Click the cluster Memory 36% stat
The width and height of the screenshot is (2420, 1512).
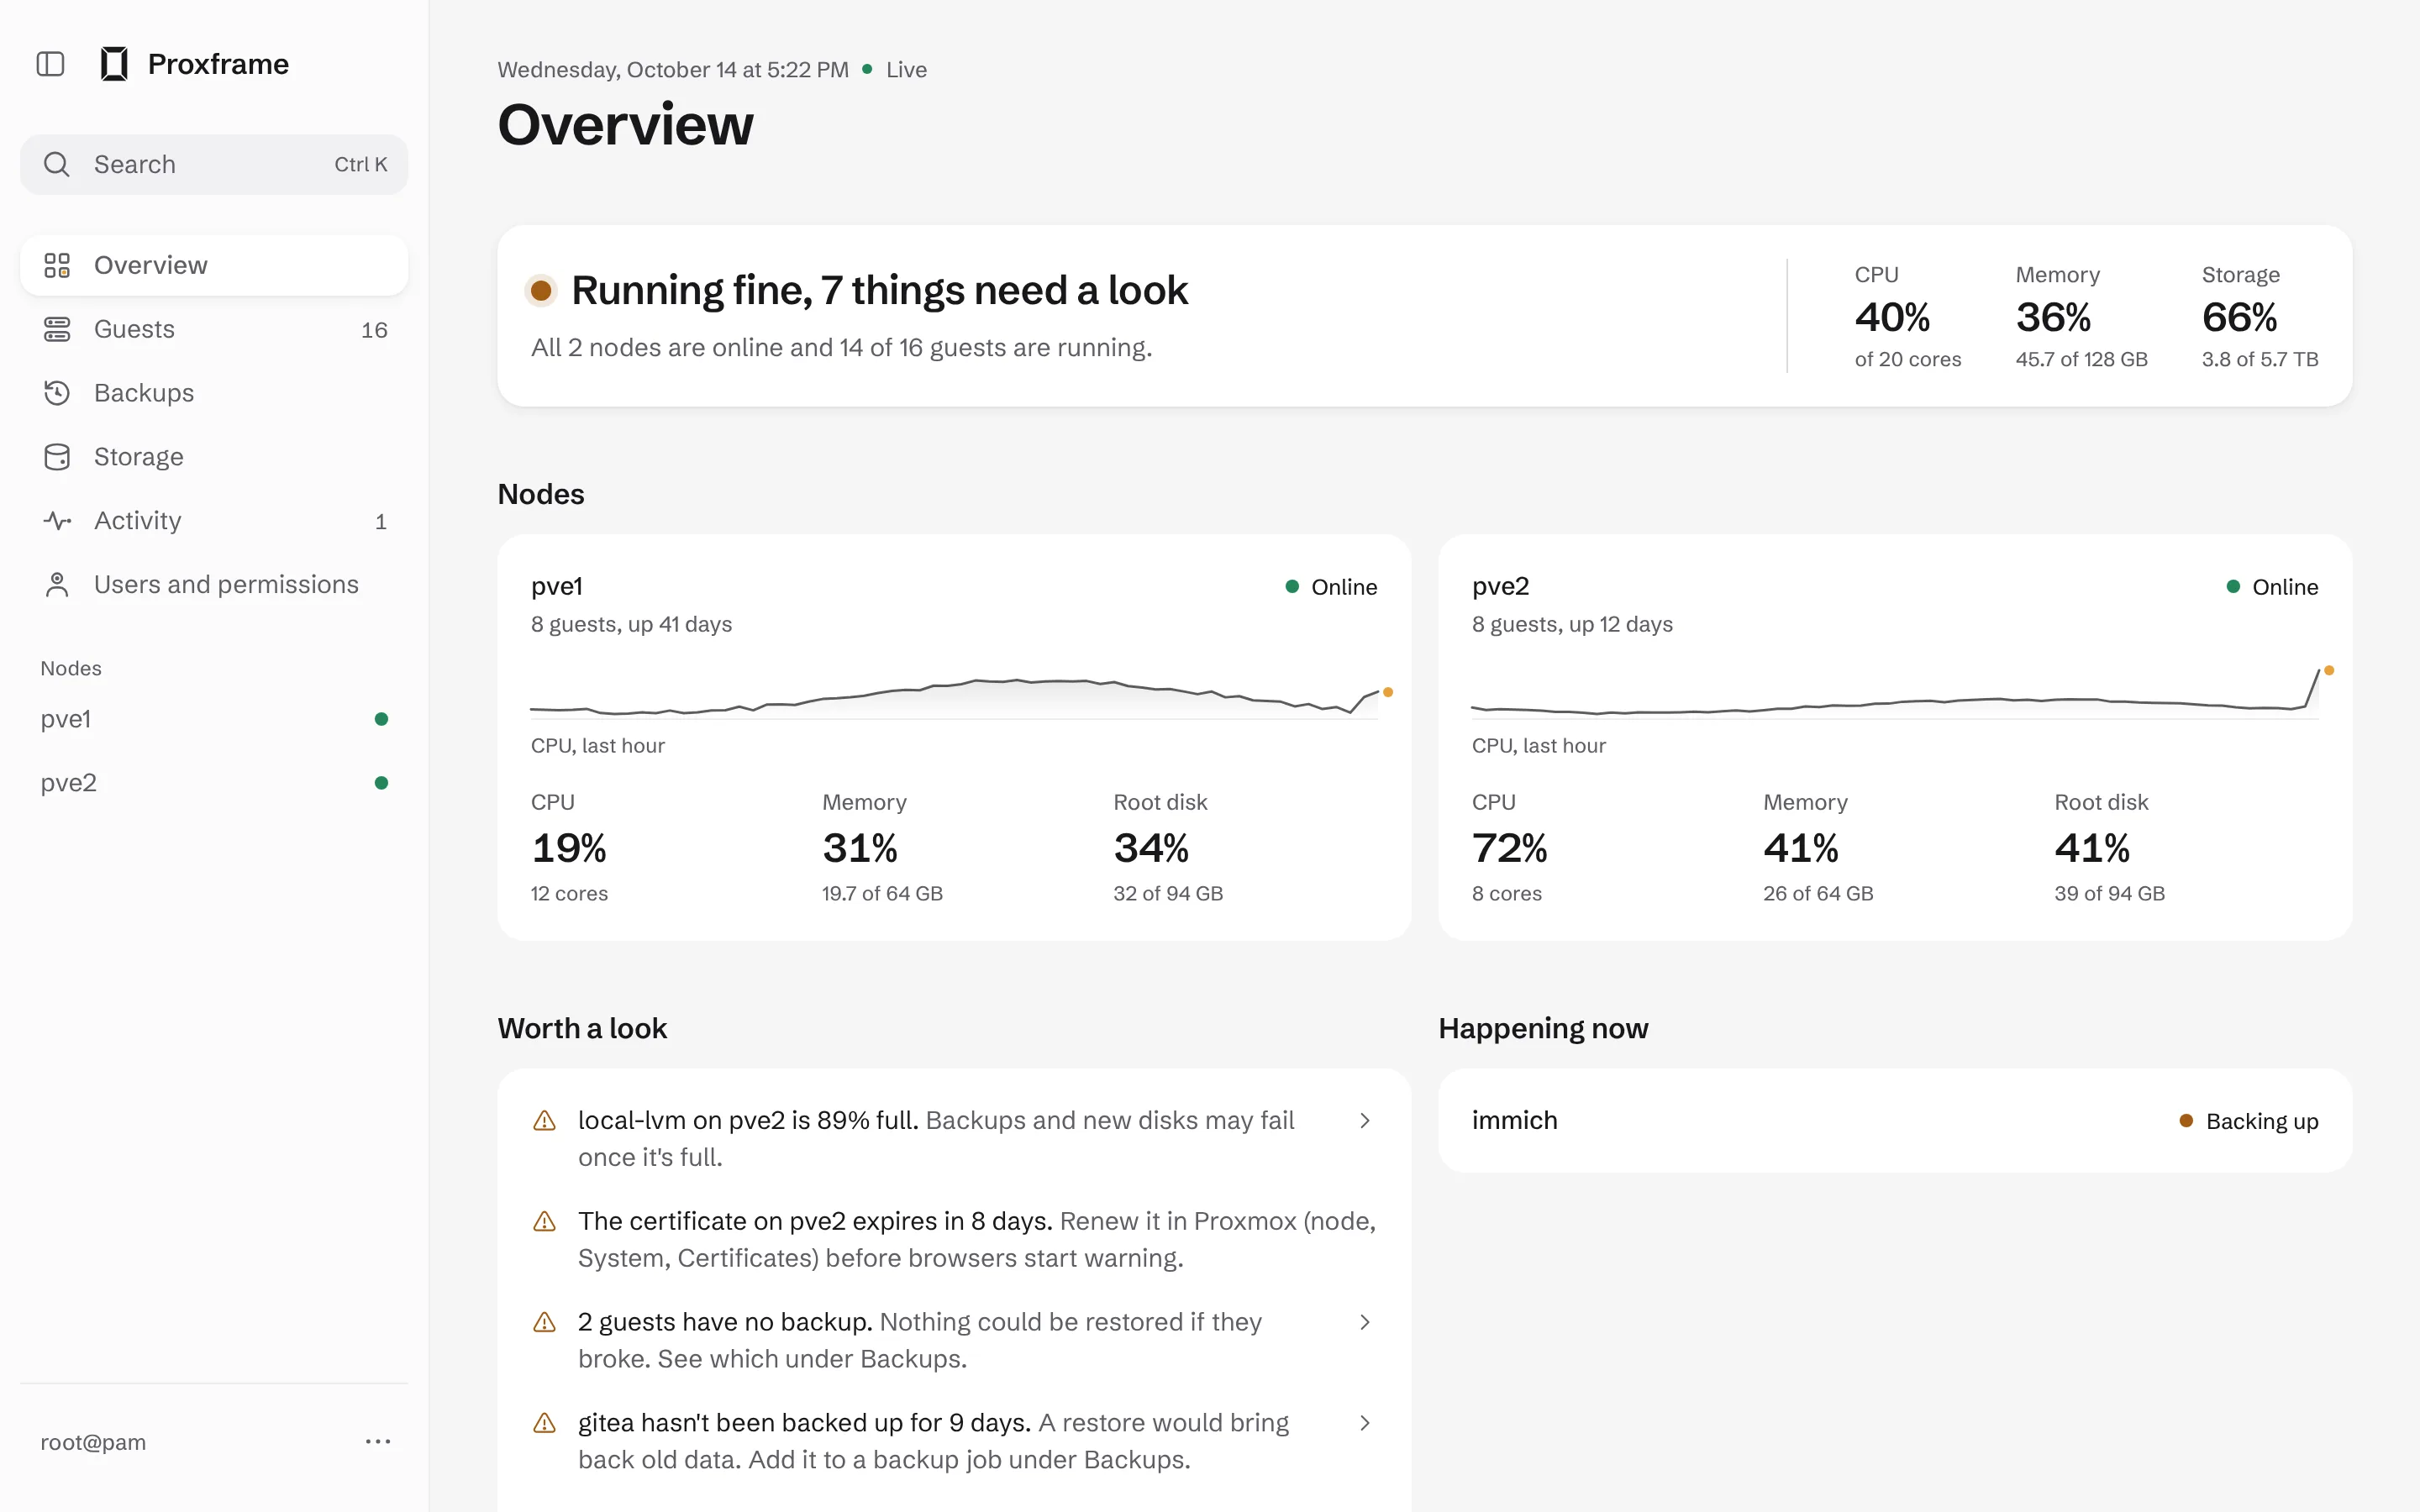click(x=2081, y=317)
